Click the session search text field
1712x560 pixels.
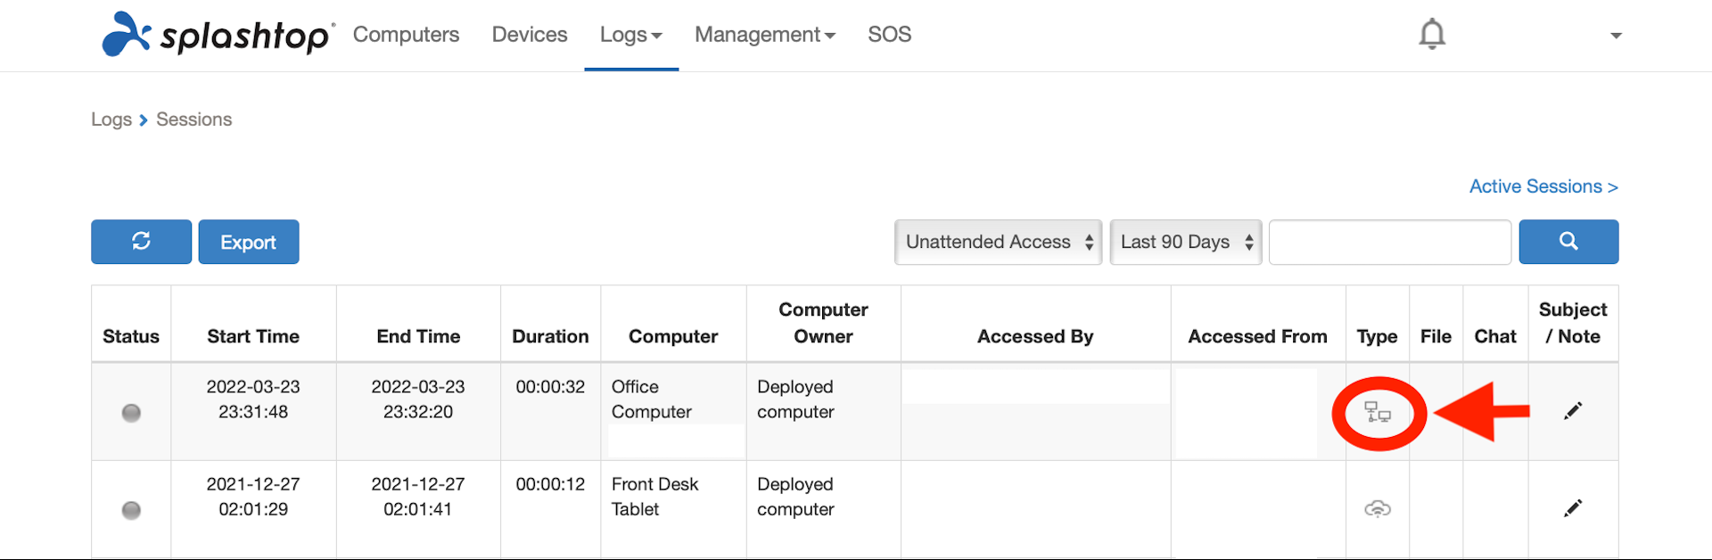tap(1390, 242)
